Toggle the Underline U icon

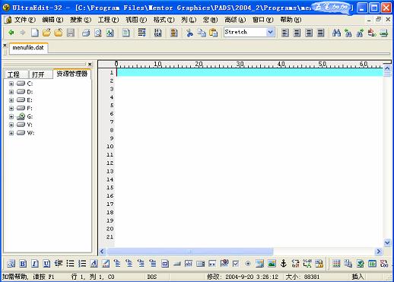pyautogui.click(x=46, y=264)
